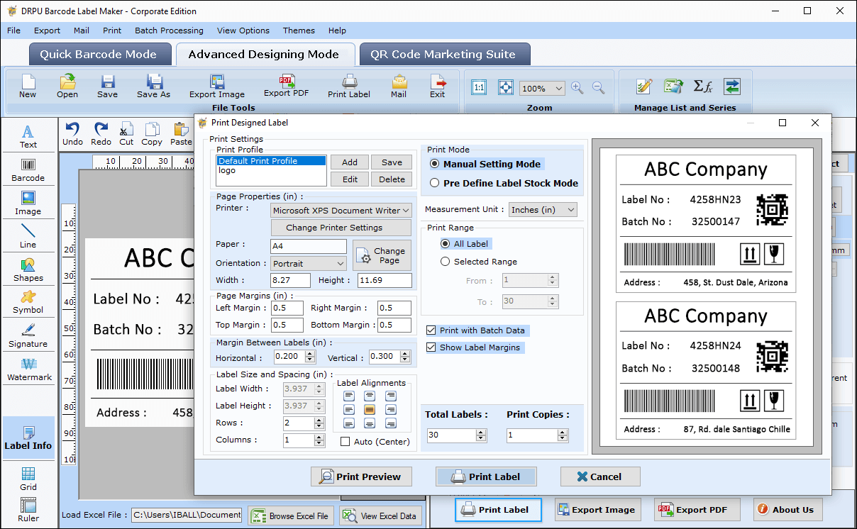
Task: Select the Shapes tool in sidebar
Action: click(28, 269)
